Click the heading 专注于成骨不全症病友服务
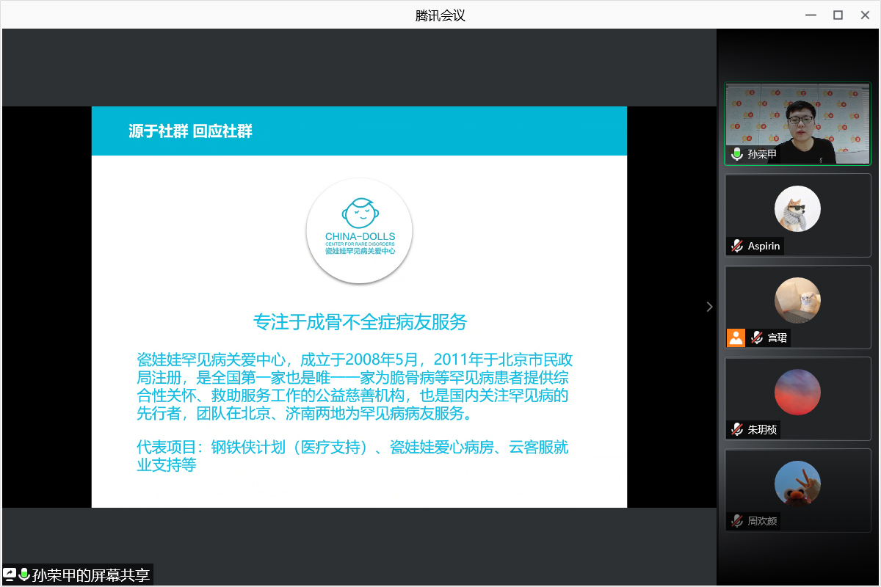 coord(360,322)
